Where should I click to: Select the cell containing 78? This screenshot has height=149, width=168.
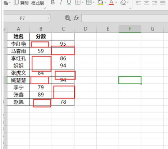pyautogui.click(x=63, y=102)
